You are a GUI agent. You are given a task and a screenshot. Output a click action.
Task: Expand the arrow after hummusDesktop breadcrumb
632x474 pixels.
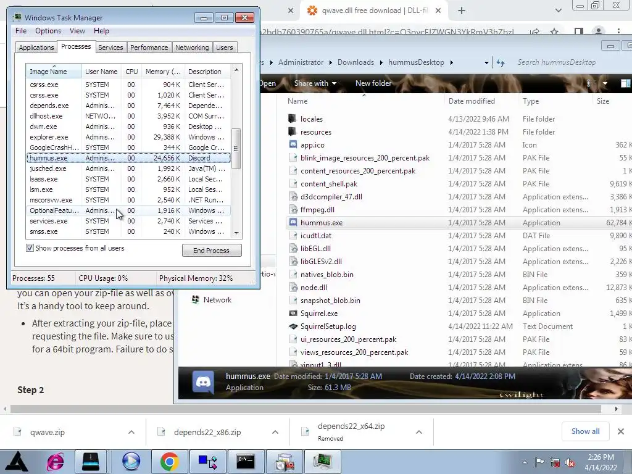point(451,62)
